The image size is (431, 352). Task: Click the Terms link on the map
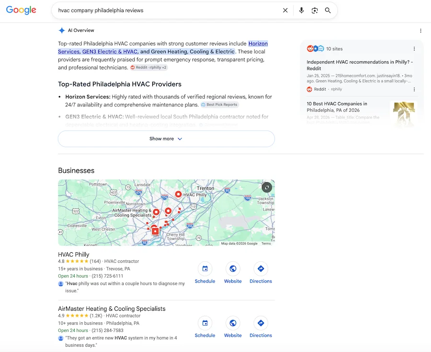click(266, 244)
